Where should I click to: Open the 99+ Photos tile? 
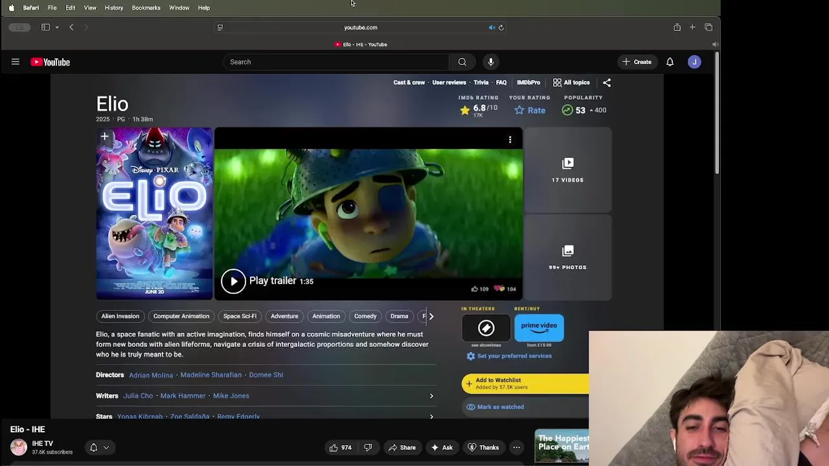point(567,258)
